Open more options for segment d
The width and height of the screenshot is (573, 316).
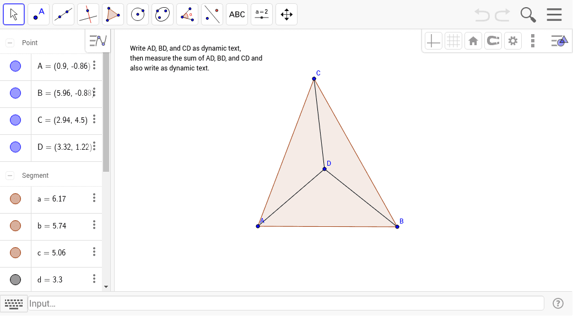[94, 279]
